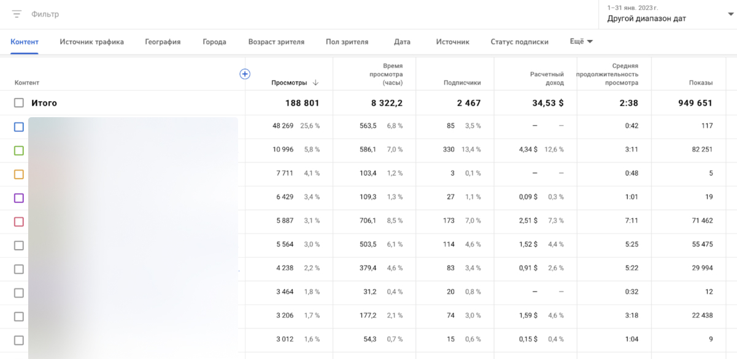Expand the Ещё tab menu
This screenshot has width=737, height=359.
[581, 42]
